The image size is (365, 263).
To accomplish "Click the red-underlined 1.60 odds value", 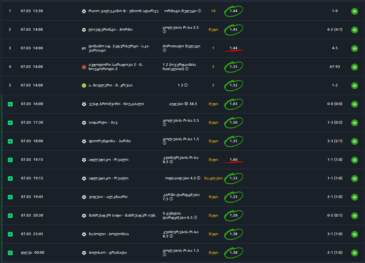I will coord(233,160).
